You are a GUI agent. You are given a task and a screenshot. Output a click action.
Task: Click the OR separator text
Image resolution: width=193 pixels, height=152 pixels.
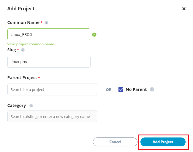(109, 89)
